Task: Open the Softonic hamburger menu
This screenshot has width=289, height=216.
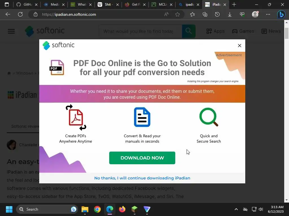Action: click(x=11, y=31)
